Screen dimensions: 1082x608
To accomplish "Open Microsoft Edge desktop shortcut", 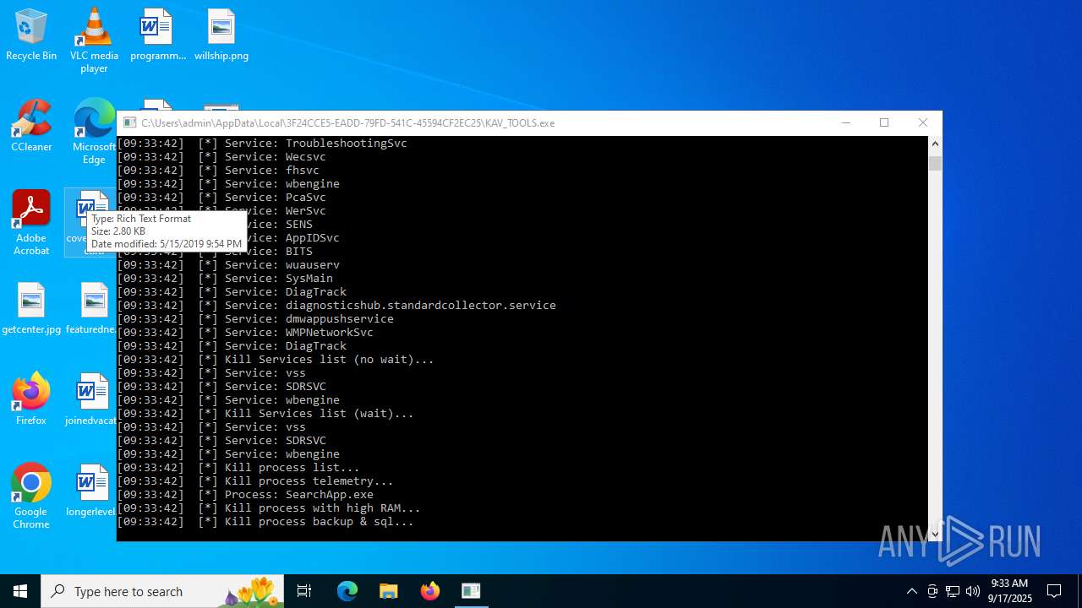I will 94,132.
